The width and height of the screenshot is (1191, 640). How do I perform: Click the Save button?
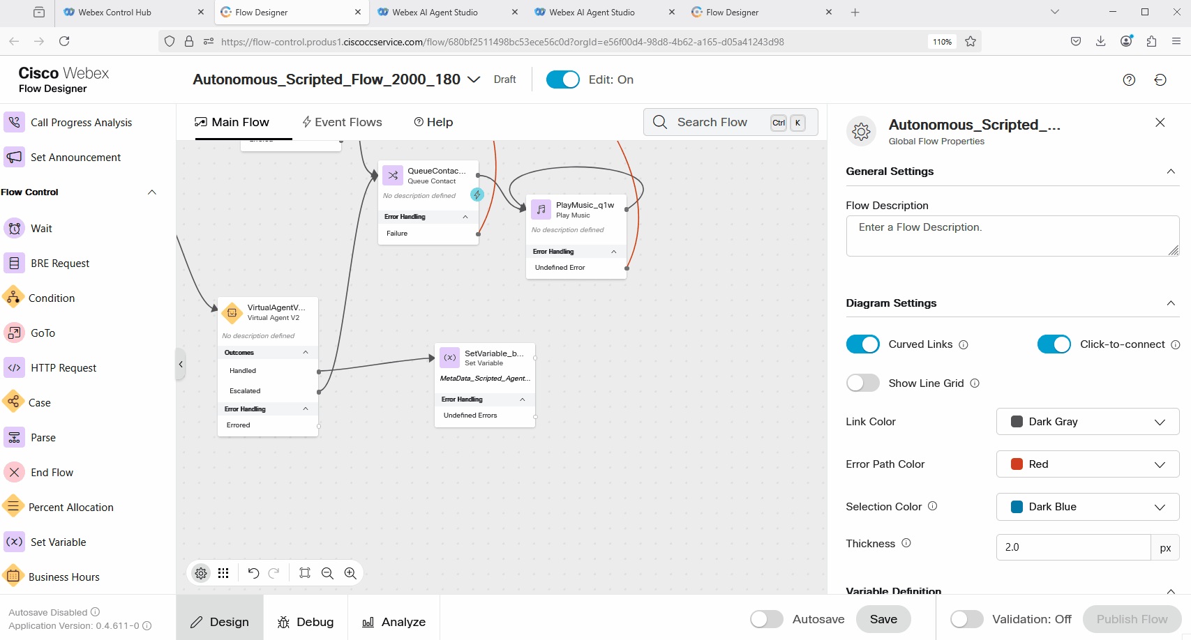tap(883, 619)
